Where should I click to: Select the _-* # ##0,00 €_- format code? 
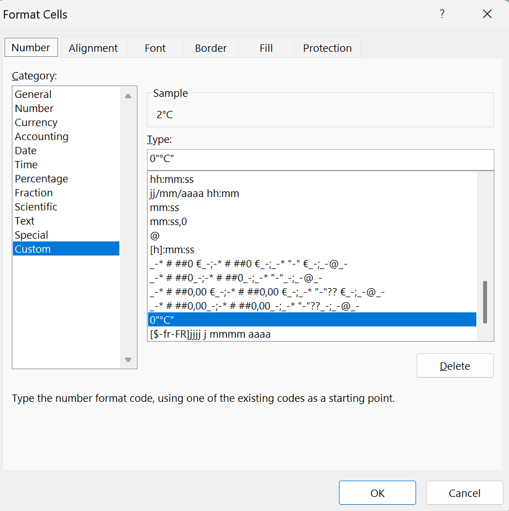[312, 292]
